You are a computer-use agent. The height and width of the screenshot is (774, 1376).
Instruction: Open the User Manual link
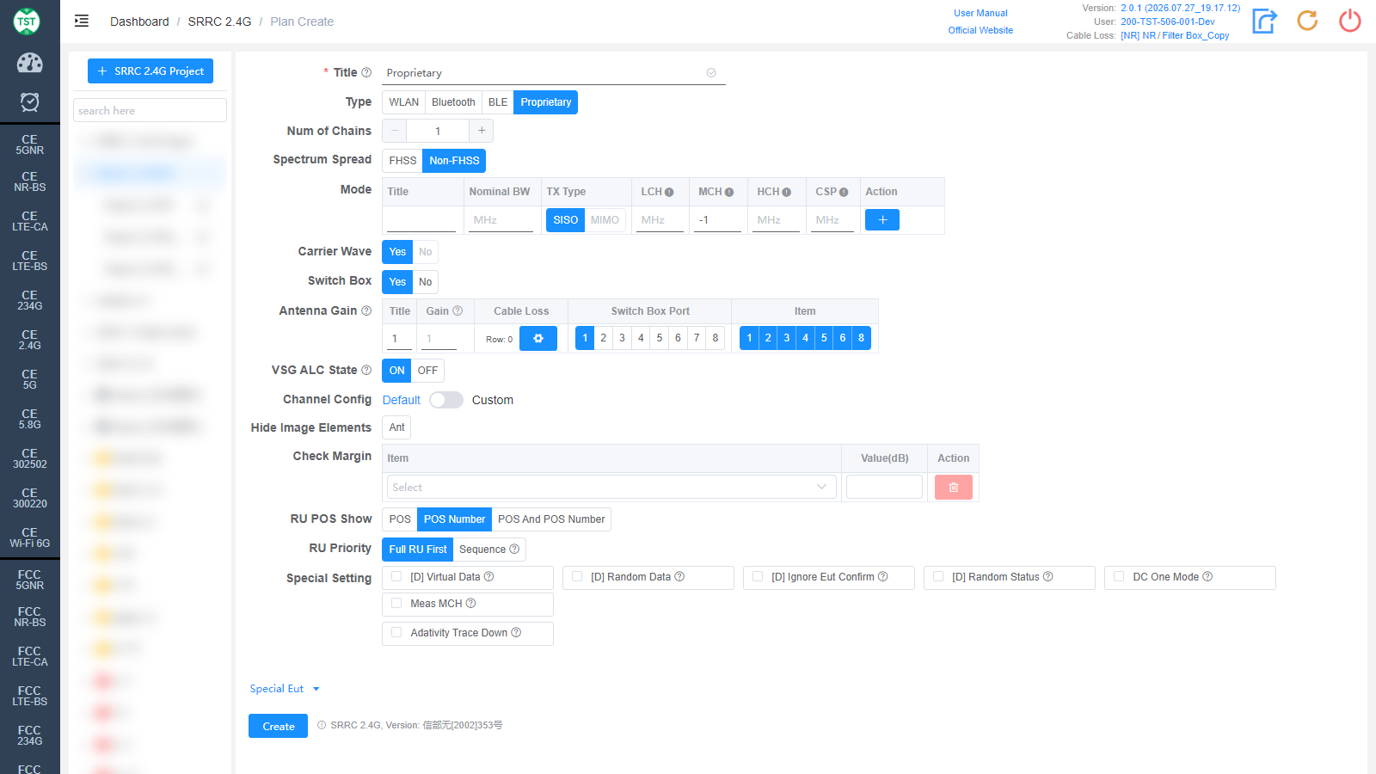tap(980, 13)
